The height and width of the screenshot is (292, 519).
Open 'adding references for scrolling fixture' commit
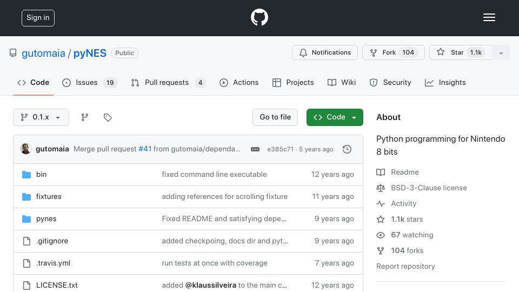pyautogui.click(x=225, y=197)
